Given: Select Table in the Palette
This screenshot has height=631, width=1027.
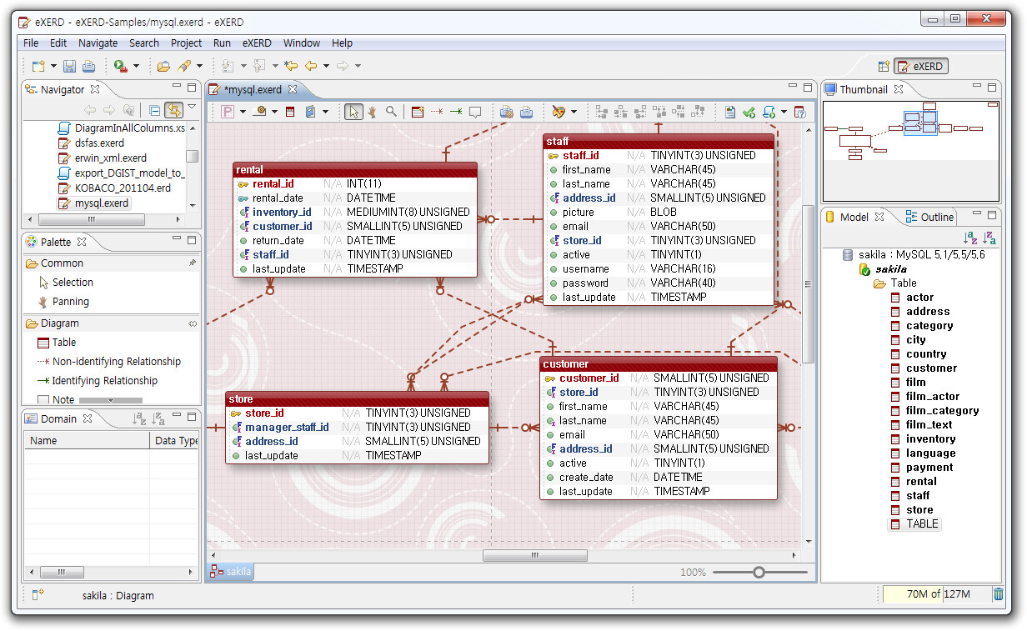Looking at the screenshot, I should [x=57, y=342].
